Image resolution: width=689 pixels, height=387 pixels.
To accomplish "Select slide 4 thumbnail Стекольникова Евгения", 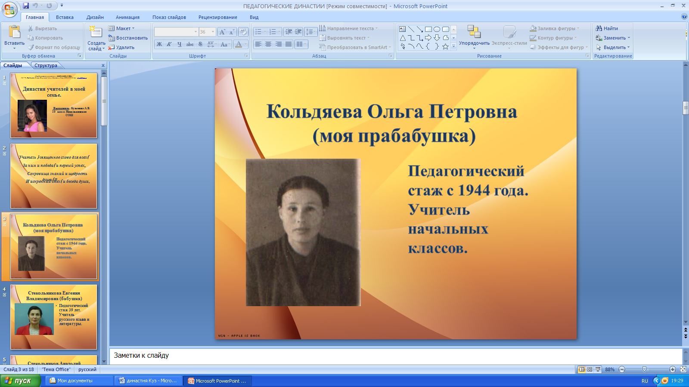I will pos(54,317).
